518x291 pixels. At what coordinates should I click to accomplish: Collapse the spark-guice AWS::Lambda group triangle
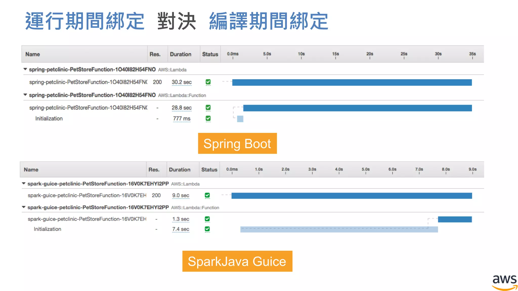click(x=24, y=183)
